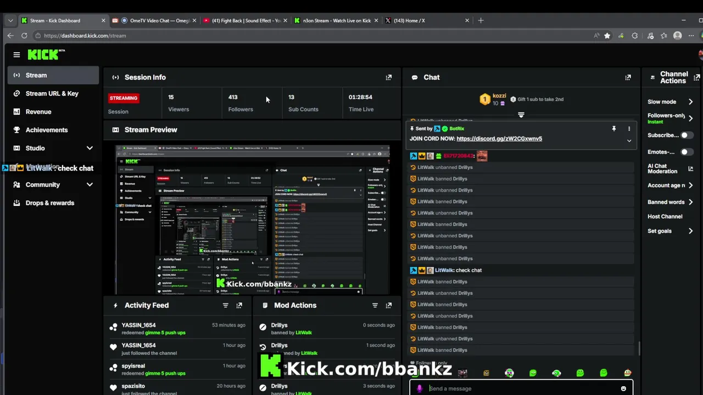This screenshot has height=395, width=703.
Task: Pop out the Channel Actions panel
Action: pos(696,77)
